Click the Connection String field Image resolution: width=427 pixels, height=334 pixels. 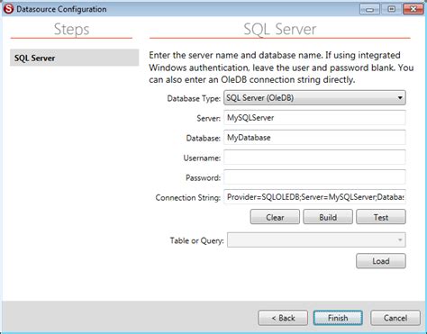click(x=314, y=197)
